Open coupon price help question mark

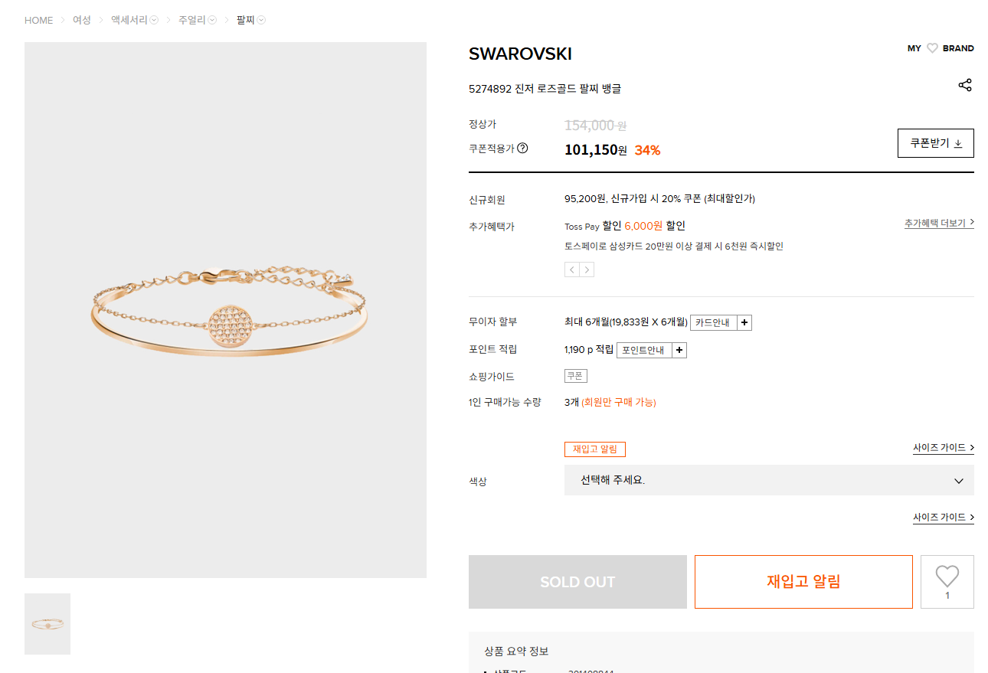tap(522, 149)
